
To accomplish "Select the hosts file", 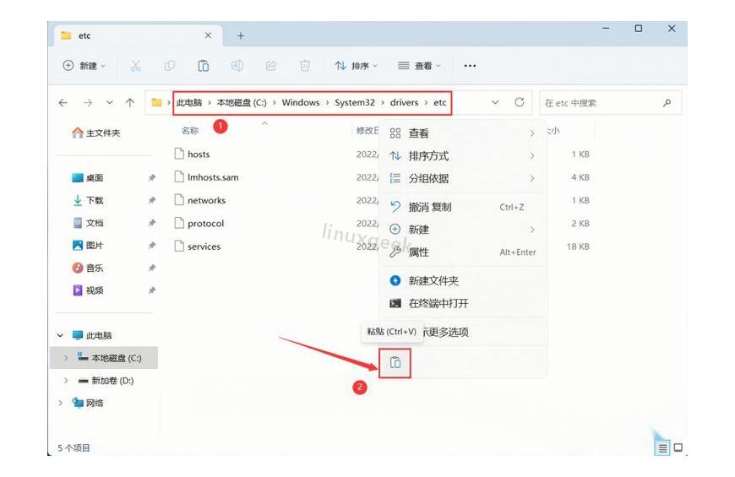I will pyautogui.click(x=192, y=154).
